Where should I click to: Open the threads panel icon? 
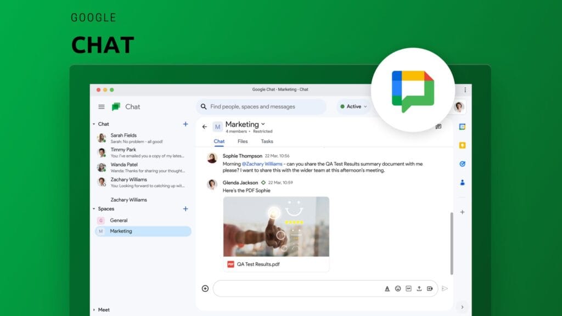tap(439, 127)
